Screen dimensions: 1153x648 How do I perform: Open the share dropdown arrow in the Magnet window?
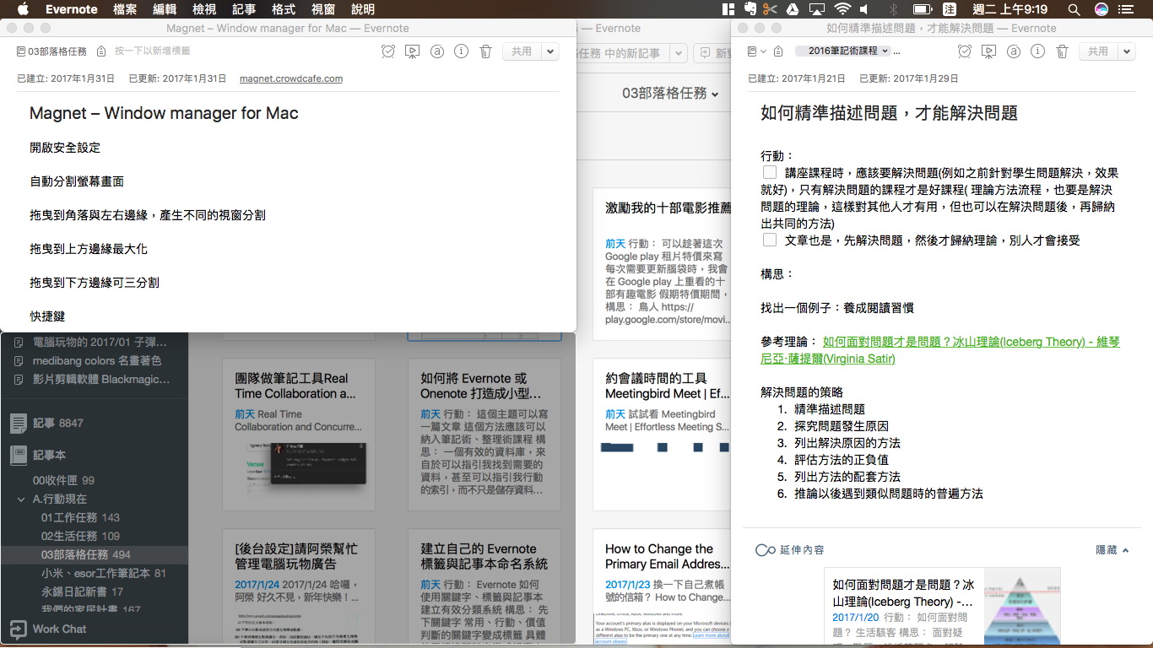[550, 51]
